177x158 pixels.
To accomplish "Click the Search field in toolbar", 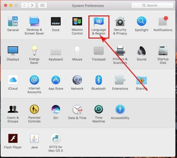I will pyautogui.click(x=152, y=6).
